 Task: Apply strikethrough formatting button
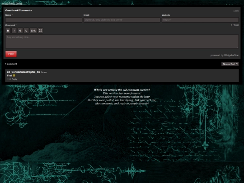[20, 31]
